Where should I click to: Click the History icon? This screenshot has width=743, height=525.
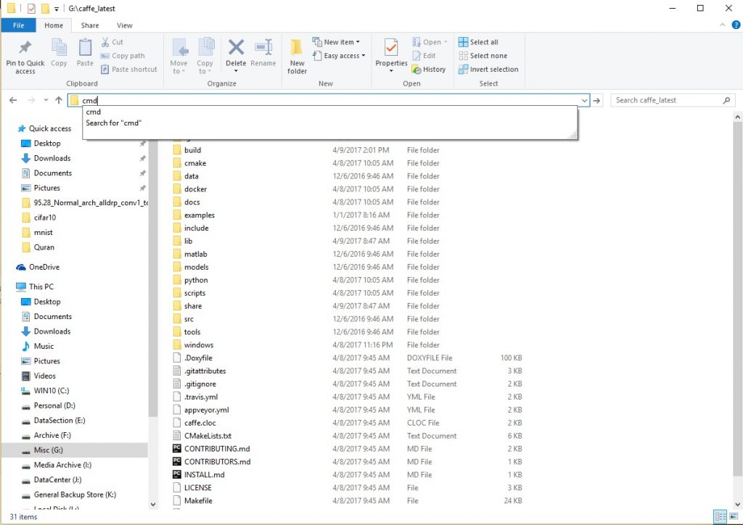click(x=428, y=70)
